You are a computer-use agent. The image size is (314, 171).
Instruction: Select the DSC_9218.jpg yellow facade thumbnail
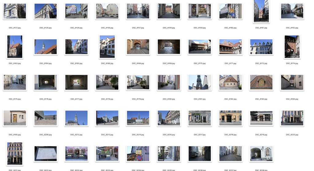point(231,118)
